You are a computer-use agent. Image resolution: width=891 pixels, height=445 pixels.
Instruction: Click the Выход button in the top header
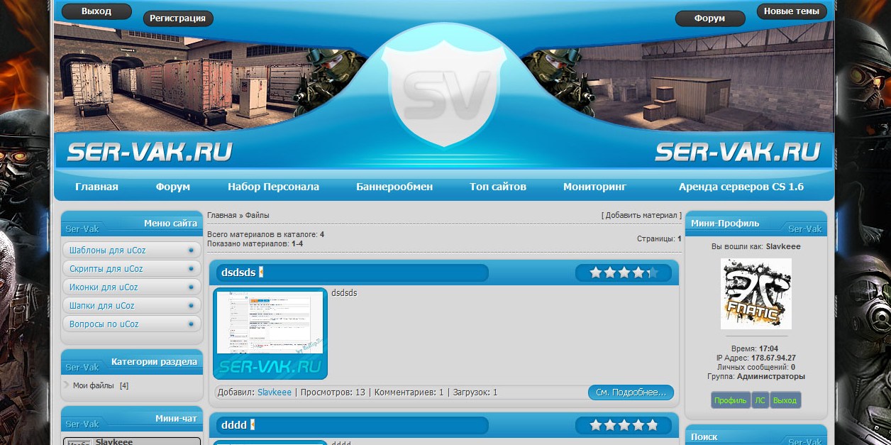pyautogui.click(x=96, y=11)
